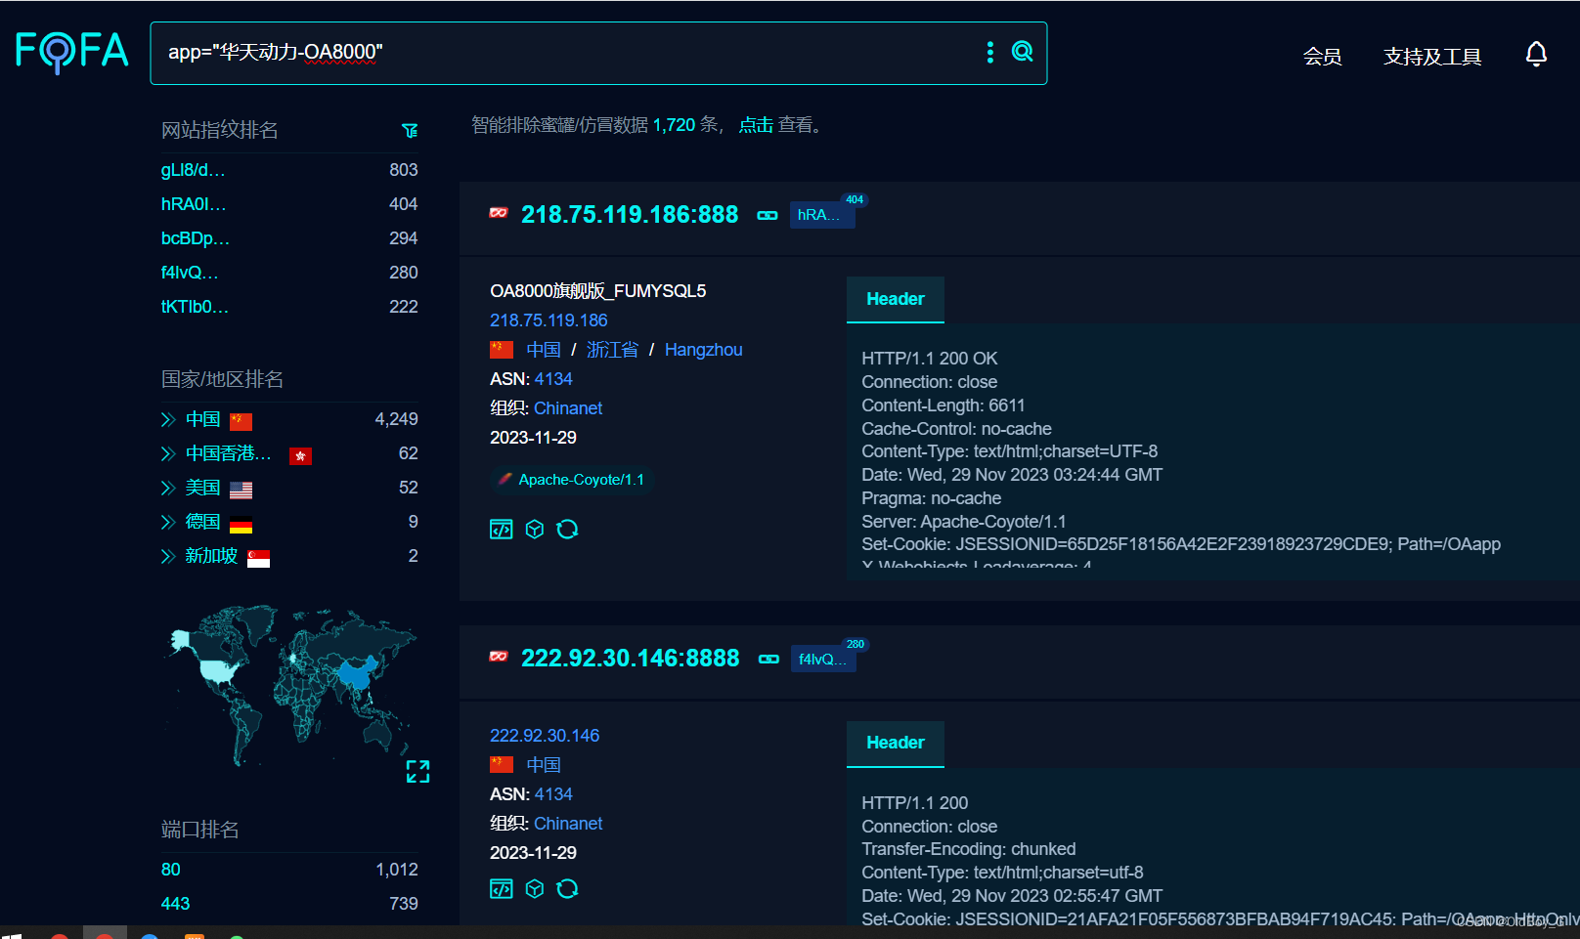Image resolution: width=1580 pixels, height=939 pixels.
Task: Refresh the 222.92.30.146 result
Action: pyautogui.click(x=567, y=889)
